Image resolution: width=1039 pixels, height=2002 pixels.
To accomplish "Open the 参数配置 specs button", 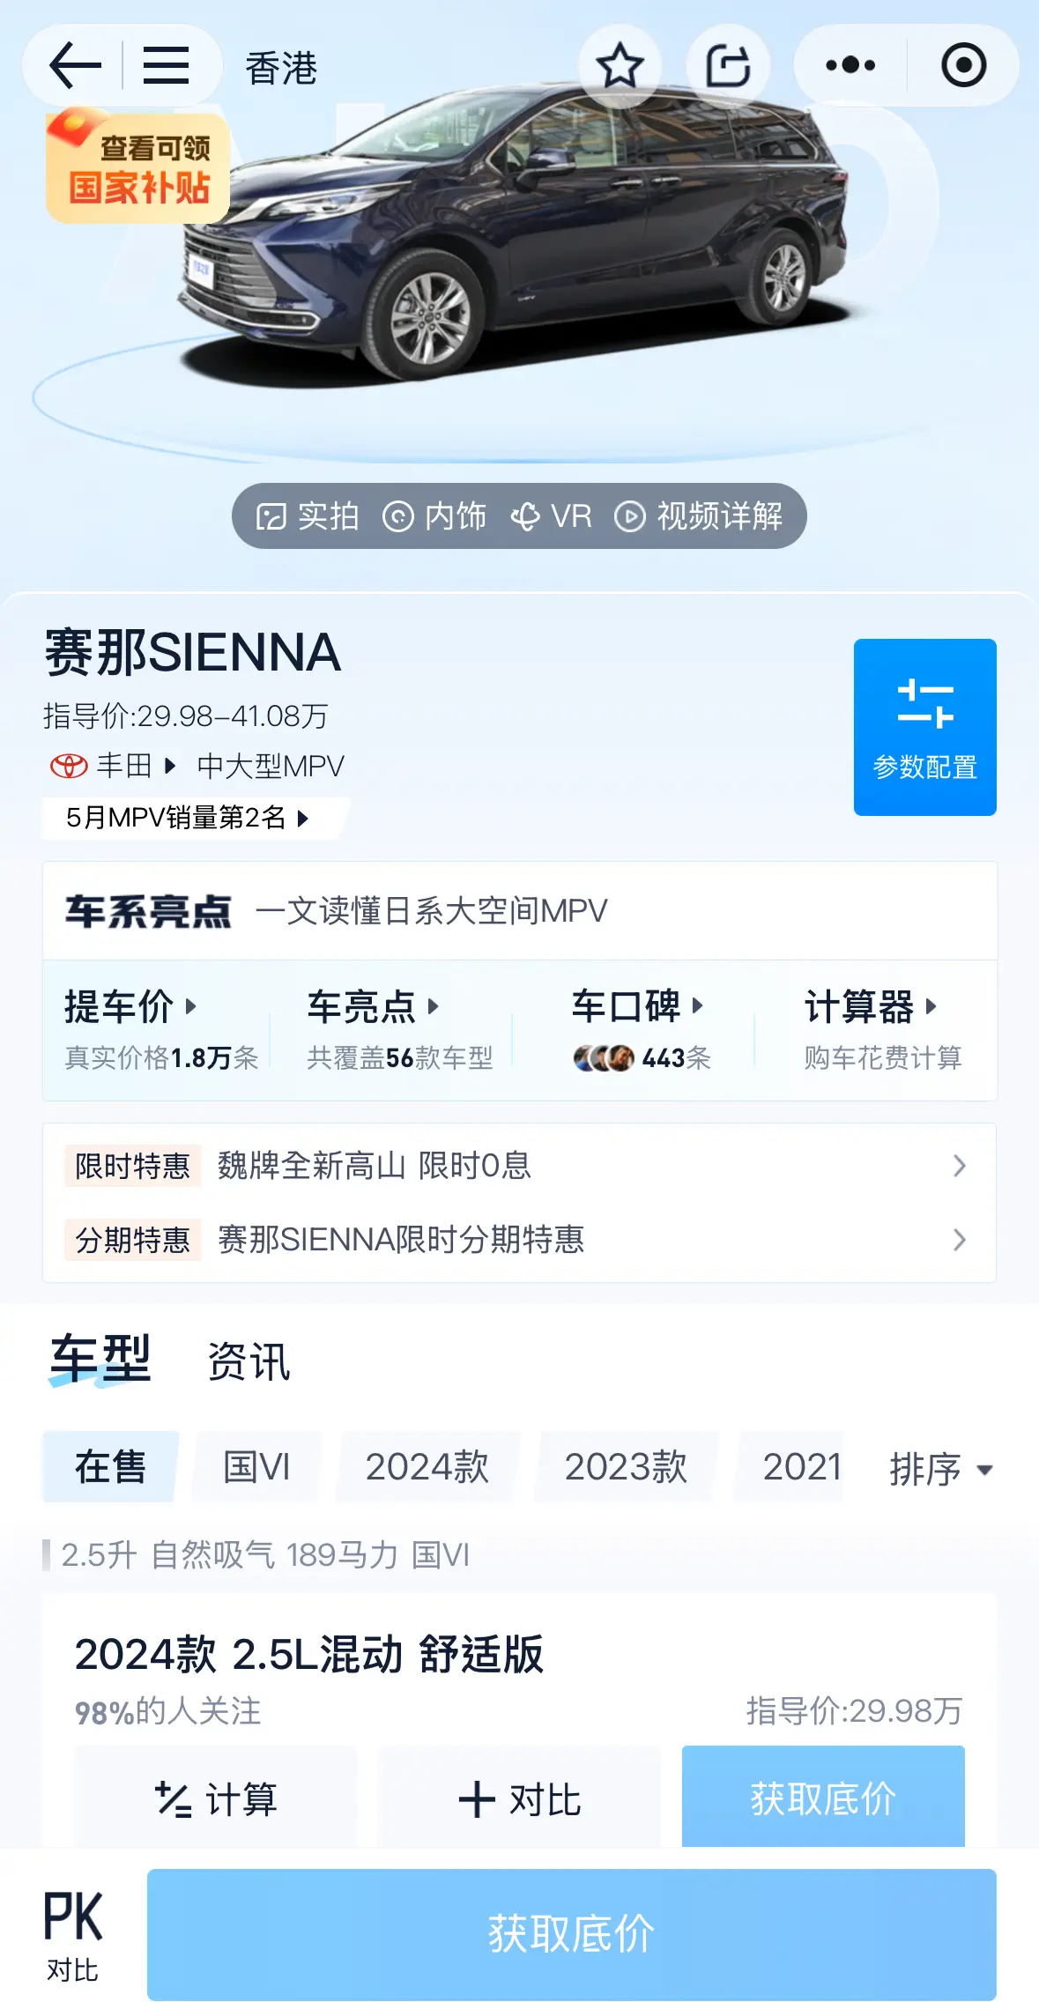I will pos(925,727).
